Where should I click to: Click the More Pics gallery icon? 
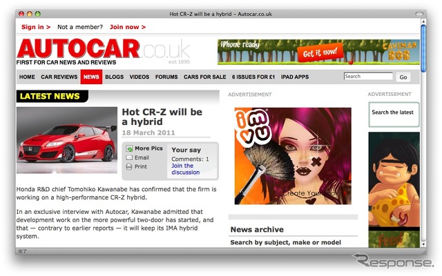129,148
